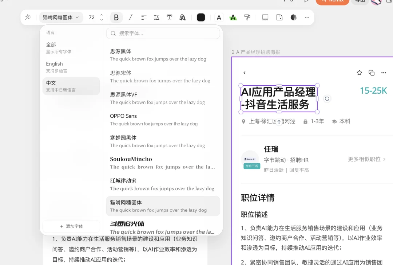Click the AI magic edit icon on toolbar left

tap(28, 17)
